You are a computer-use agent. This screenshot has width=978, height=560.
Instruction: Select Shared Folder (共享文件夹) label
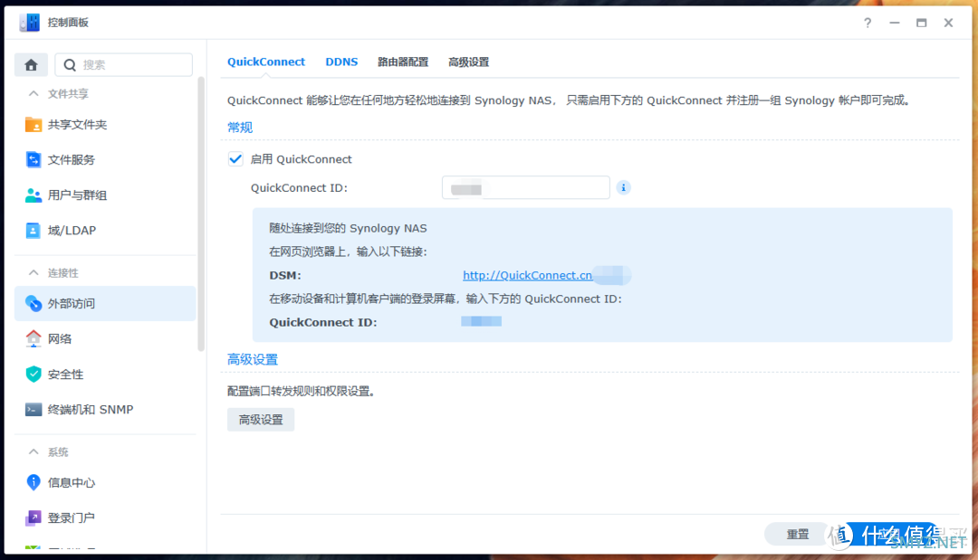coord(77,125)
